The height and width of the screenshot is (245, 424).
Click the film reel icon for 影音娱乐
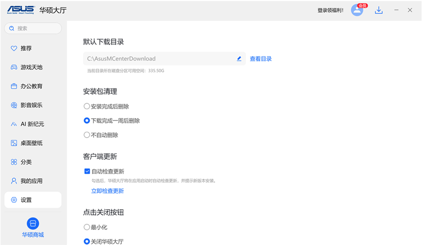click(x=14, y=105)
